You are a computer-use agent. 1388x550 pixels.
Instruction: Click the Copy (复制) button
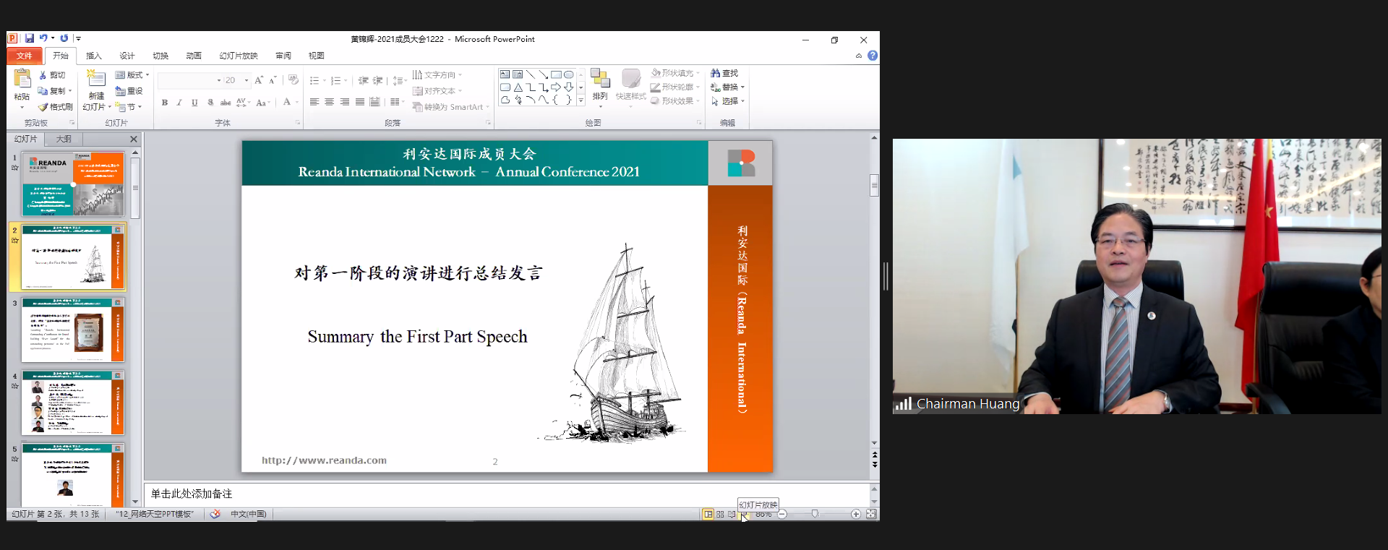click(55, 91)
